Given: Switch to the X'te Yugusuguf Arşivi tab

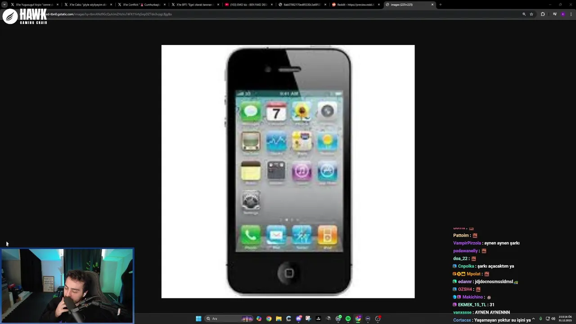Looking at the screenshot, I should coord(34,4).
